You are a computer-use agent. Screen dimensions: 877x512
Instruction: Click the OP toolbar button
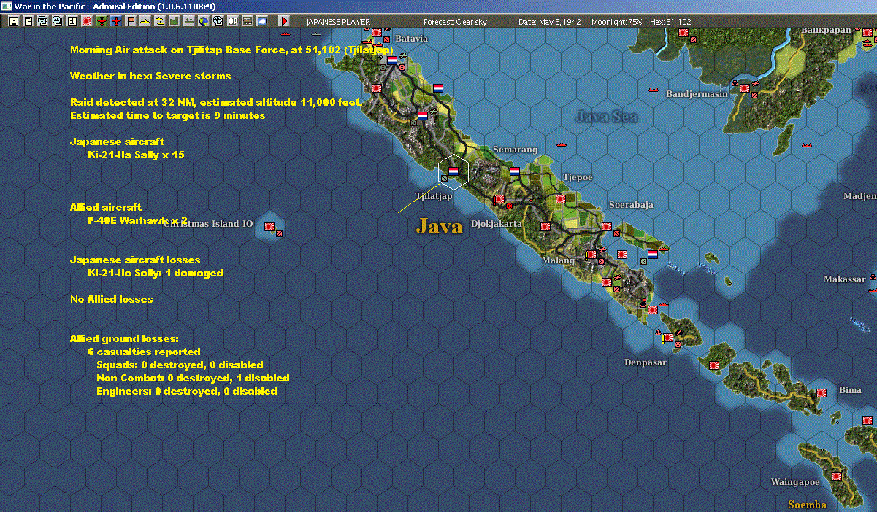pyautogui.click(x=233, y=22)
